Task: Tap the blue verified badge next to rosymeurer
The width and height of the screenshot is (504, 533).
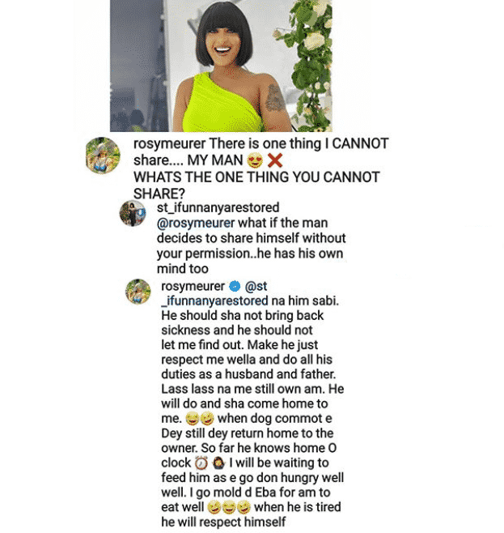Action: 235,287
